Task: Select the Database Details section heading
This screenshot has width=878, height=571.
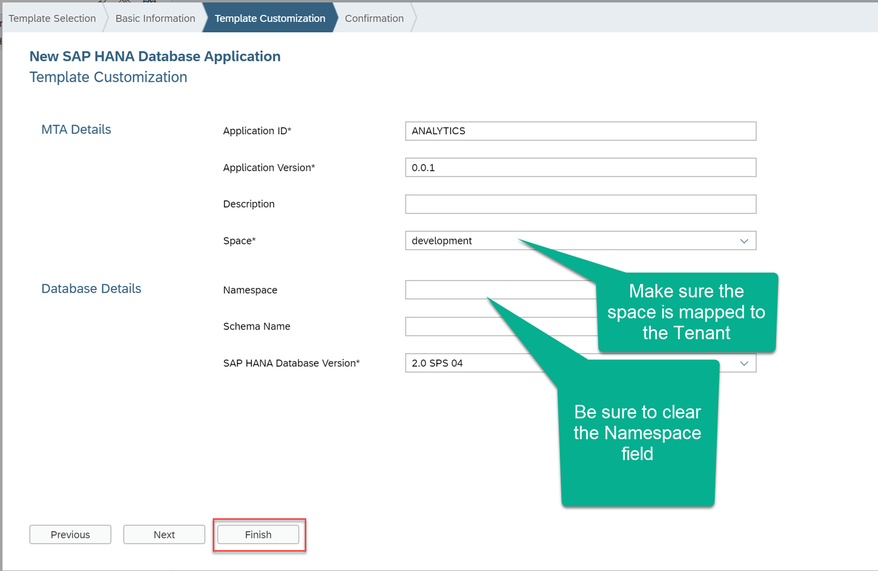Action: [91, 289]
